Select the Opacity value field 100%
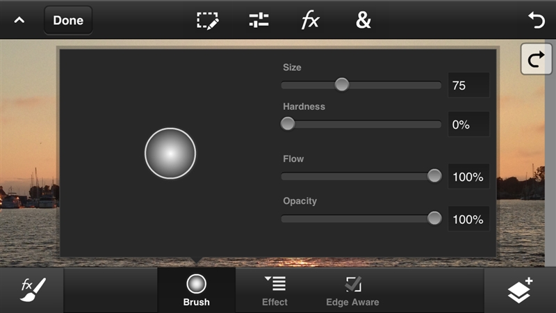Viewport: 556px width, 313px height. point(468,218)
